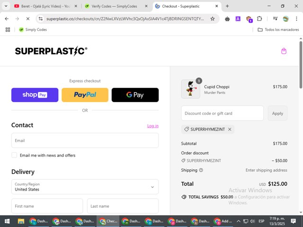The image size is (303, 227).
Task: Expand the Country/Region dropdown
Action: click(x=85, y=187)
